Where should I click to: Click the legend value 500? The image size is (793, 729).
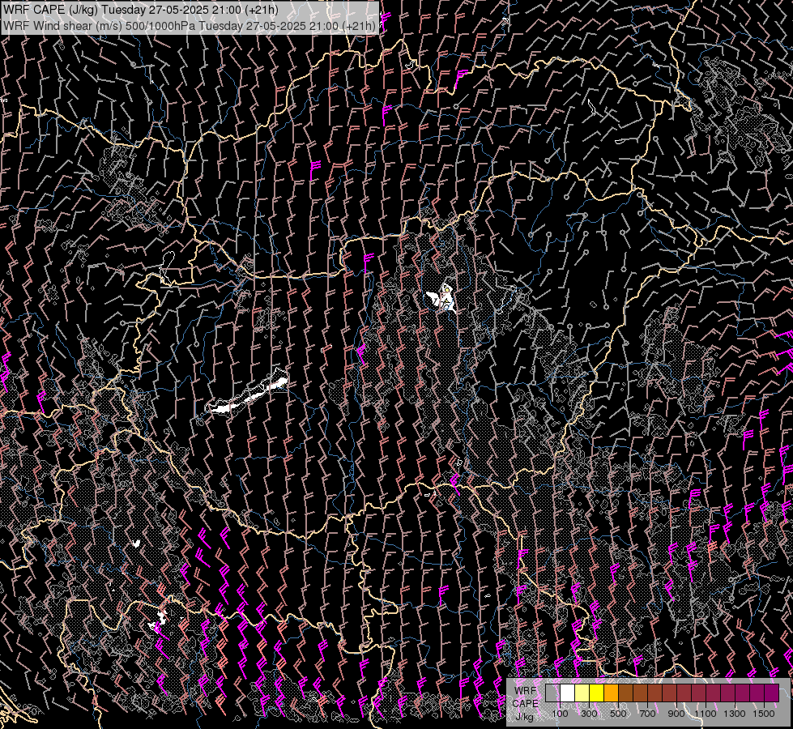[x=618, y=714]
